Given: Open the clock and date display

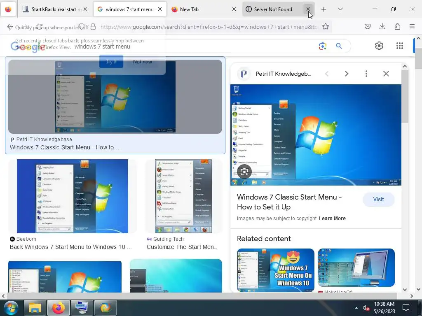Looking at the screenshot, I should click(x=384, y=308).
